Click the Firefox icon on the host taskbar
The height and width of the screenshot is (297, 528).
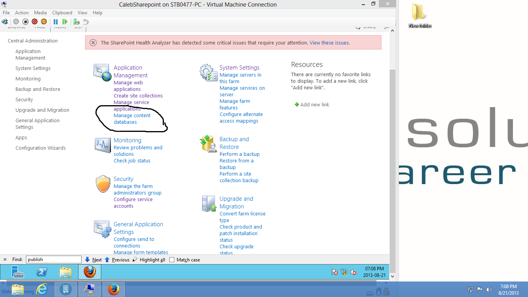[x=114, y=289]
